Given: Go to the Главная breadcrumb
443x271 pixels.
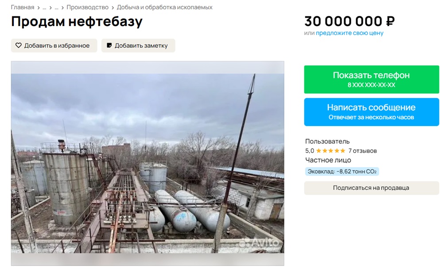Looking at the screenshot, I should (x=23, y=8).
